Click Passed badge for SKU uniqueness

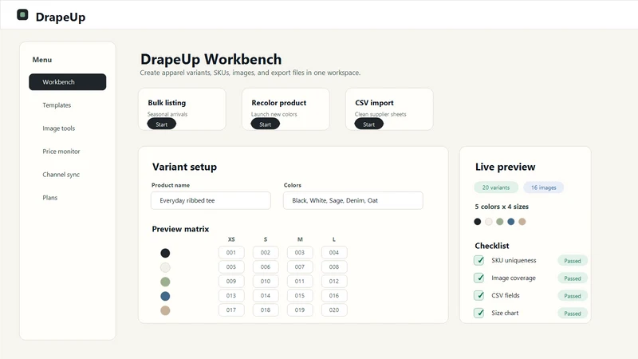[x=573, y=261]
